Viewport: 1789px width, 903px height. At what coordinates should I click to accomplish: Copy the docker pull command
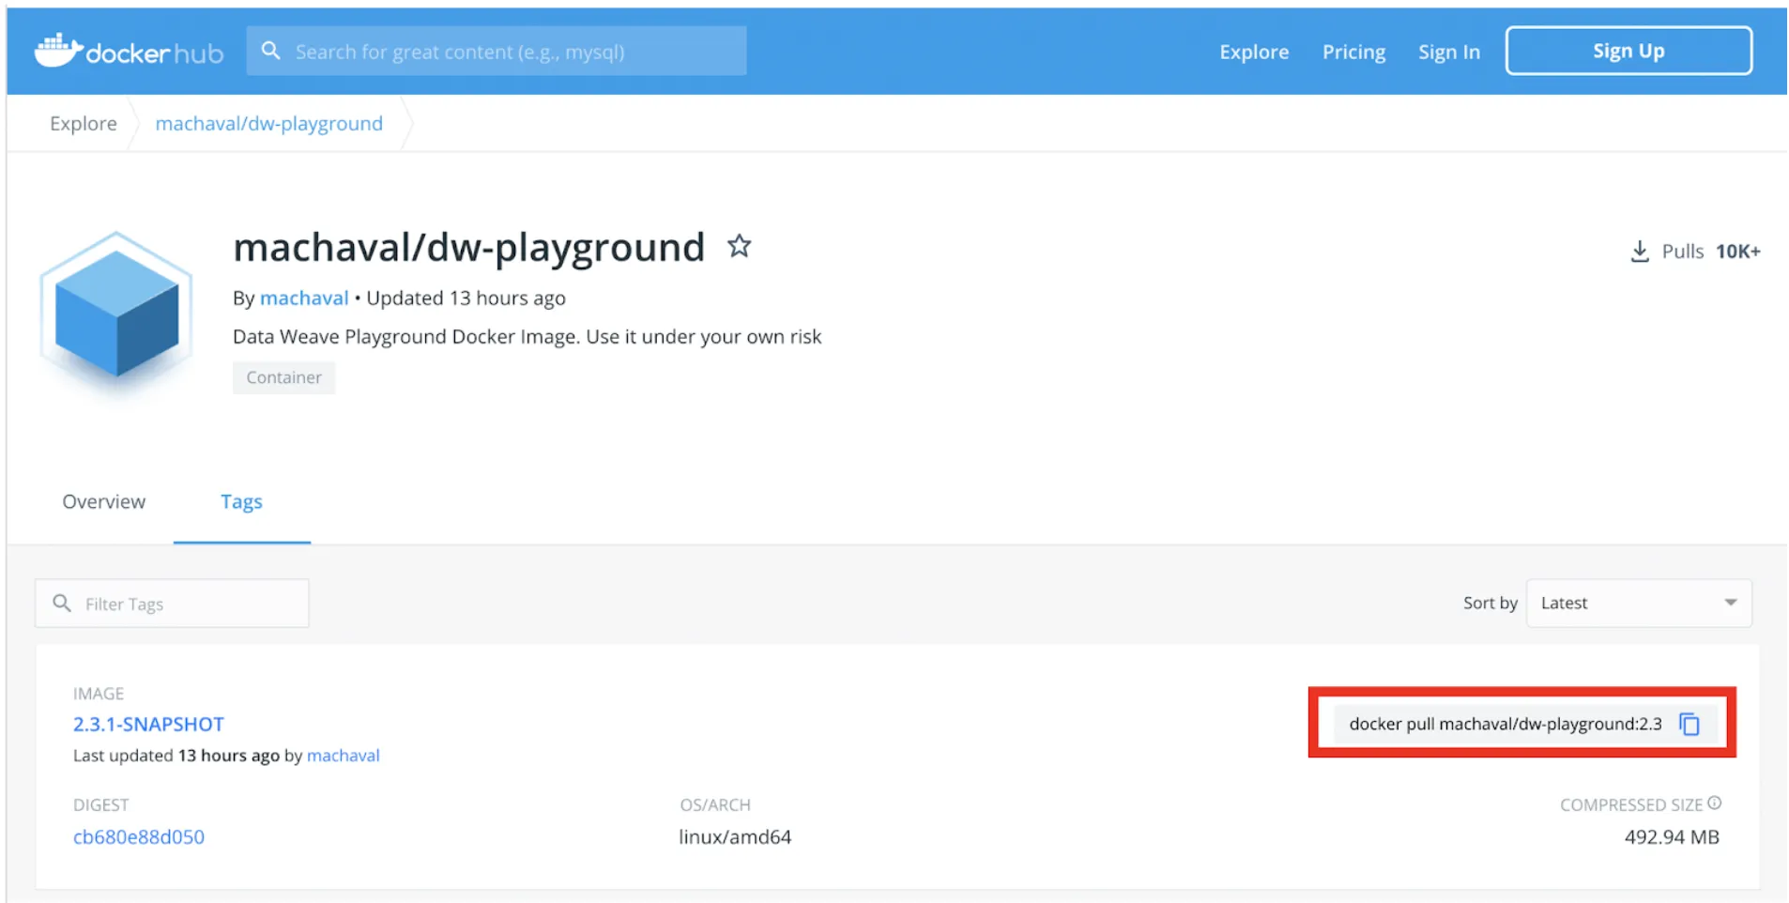tap(1690, 724)
